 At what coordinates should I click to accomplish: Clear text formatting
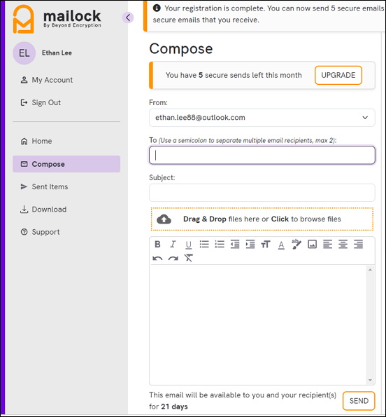(189, 258)
